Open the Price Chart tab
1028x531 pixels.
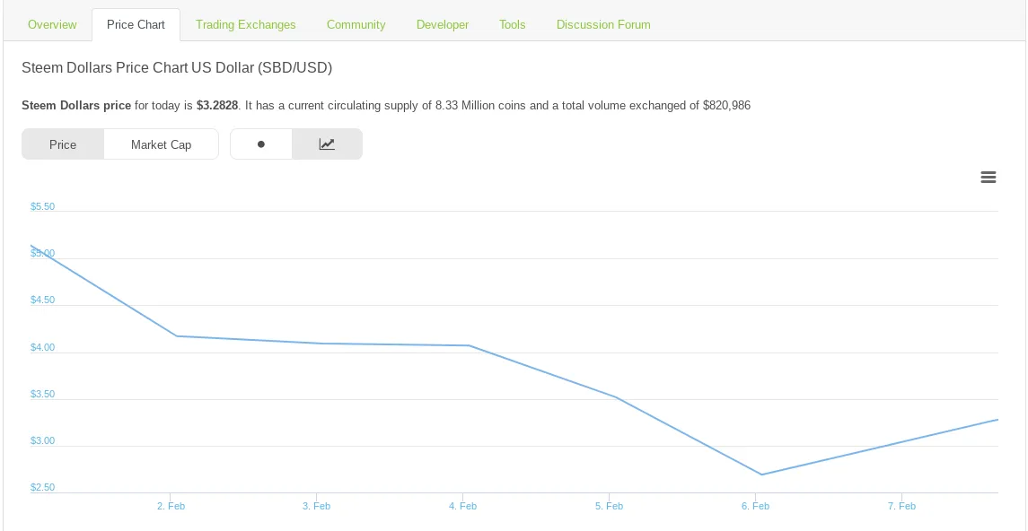[136, 24]
